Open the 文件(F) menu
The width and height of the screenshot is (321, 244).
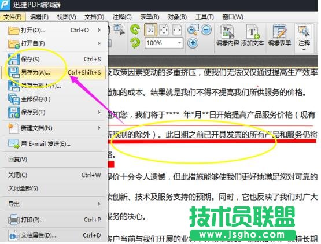pos(13,17)
